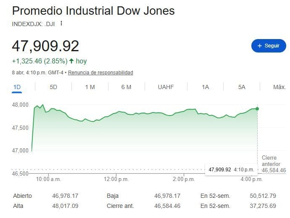
Task: Click the 47,909.92 chart tooltip
Action: [231, 169]
